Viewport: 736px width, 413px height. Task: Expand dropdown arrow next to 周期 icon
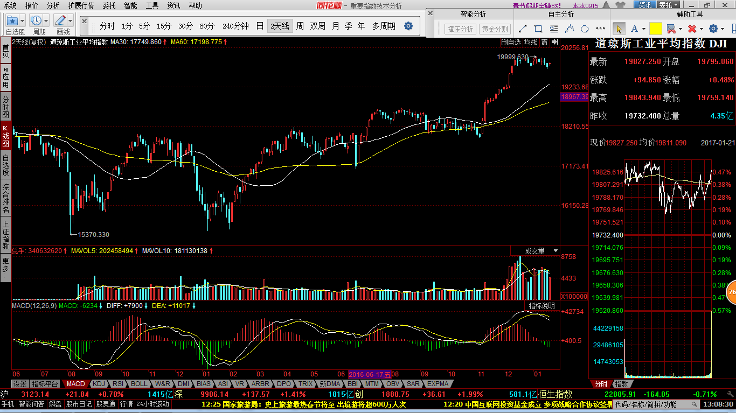(x=46, y=21)
